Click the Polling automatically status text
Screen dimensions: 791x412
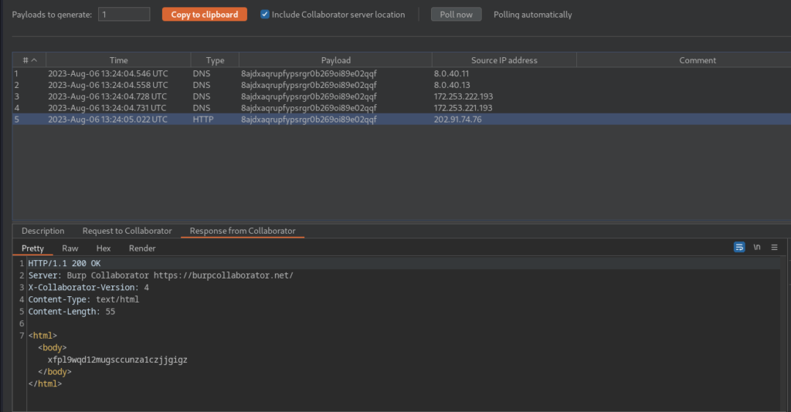tap(533, 14)
